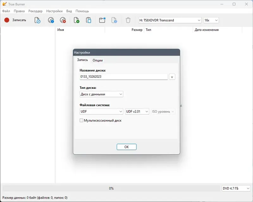Viewport: 253px width, 202px height.
Task: Click the trash delete icon
Action: (x=128, y=20)
